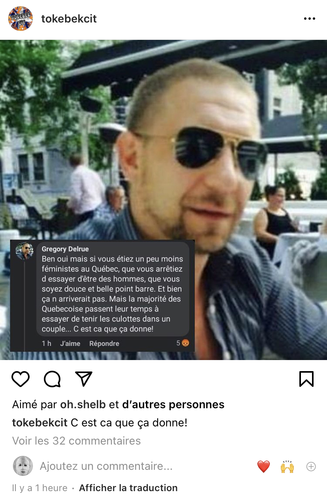
Task: Show list of d'autres personnes who liked
Action: [173, 405]
